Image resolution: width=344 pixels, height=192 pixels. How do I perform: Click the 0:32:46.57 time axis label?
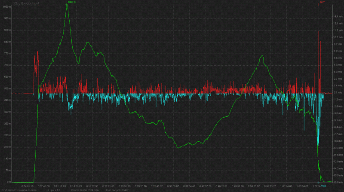[x=156, y=186]
